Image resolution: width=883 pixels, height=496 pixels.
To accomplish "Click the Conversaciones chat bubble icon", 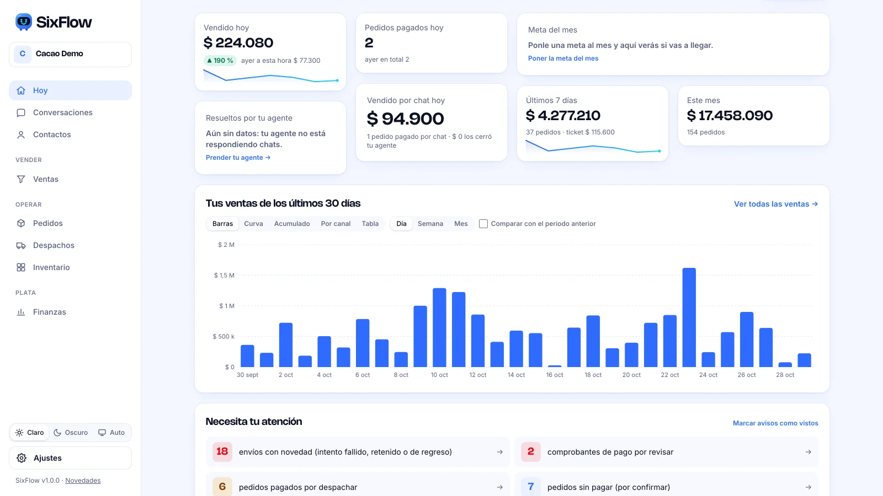I will click(x=21, y=112).
